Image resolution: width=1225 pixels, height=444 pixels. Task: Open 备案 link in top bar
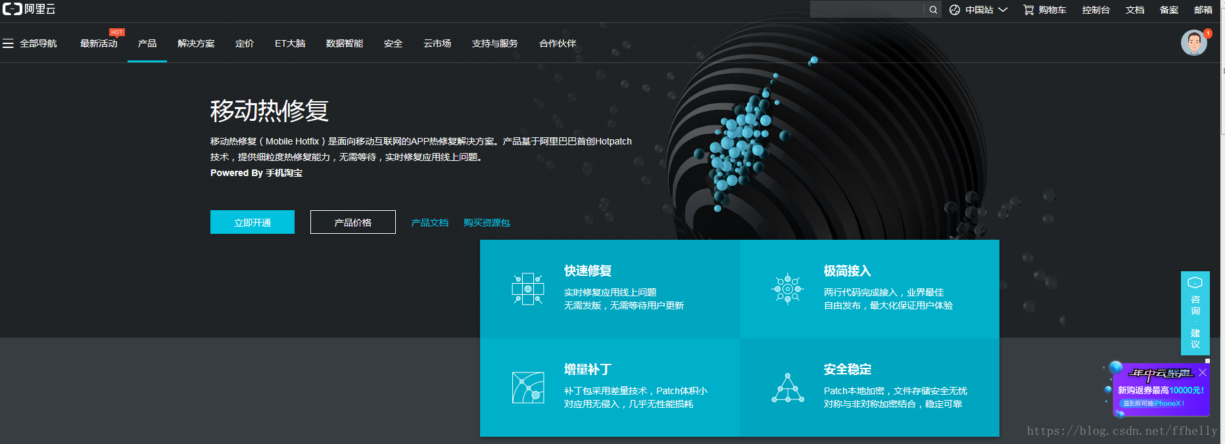(x=1169, y=10)
